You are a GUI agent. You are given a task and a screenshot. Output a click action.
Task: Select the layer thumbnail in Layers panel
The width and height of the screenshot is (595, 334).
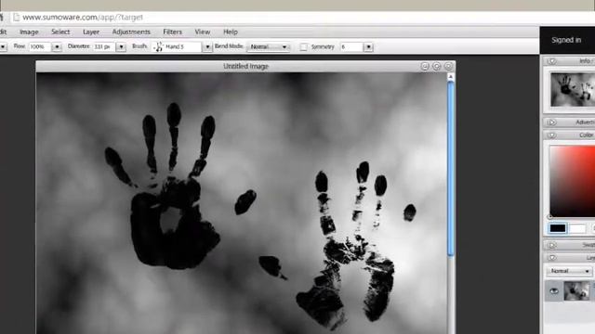[576, 290]
